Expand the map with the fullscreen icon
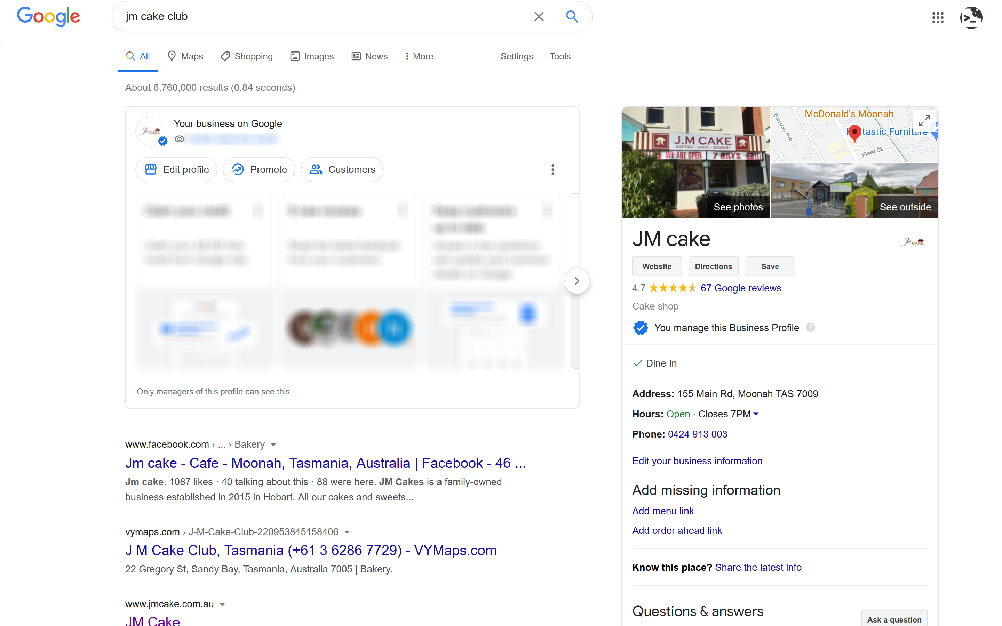 [924, 120]
